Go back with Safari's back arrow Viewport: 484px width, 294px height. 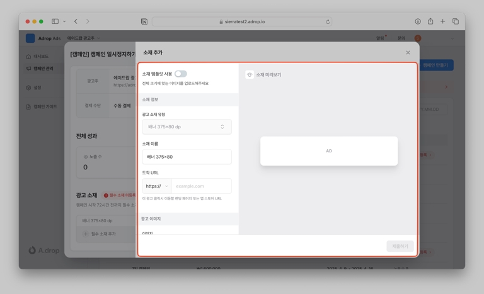click(x=76, y=21)
